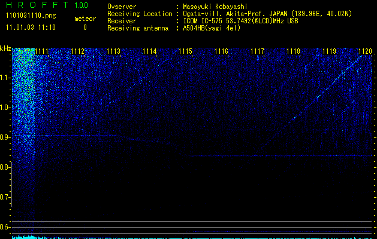Click time marker 1115
The width and height of the screenshot is (377, 239).
pyautogui.click(x=185, y=51)
